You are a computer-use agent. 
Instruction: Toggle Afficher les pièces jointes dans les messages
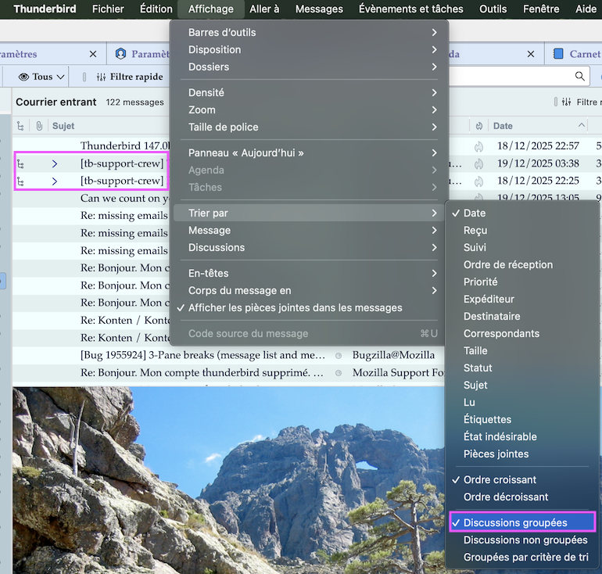[x=295, y=308]
